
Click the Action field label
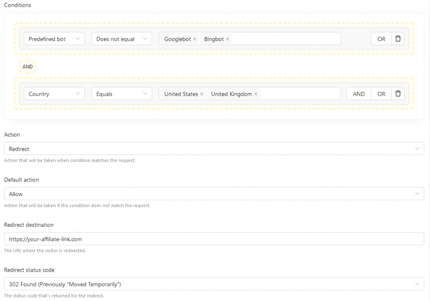tap(12, 135)
